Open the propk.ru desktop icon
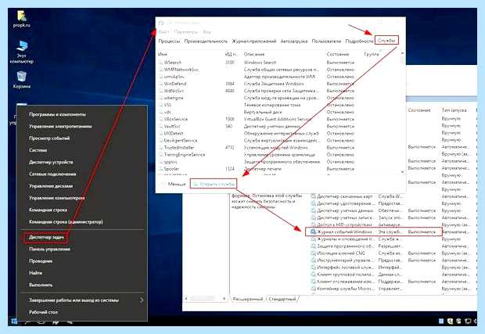The height and width of the screenshot is (334, 485). pyautogui.click(x=21, y=20)
